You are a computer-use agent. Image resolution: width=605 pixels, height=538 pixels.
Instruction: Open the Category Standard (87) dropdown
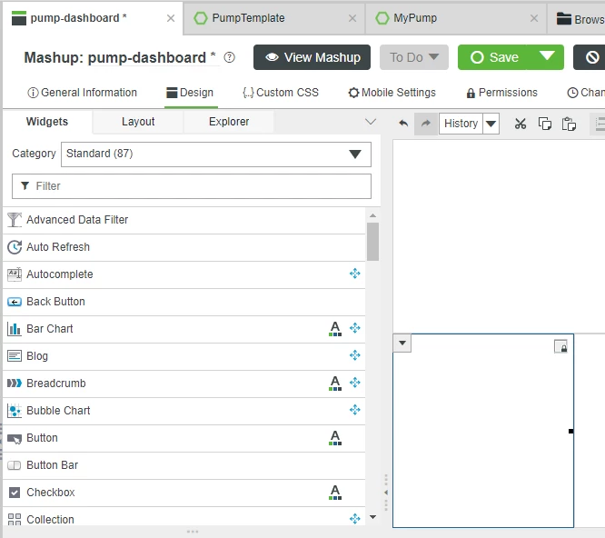click(216, 154)
